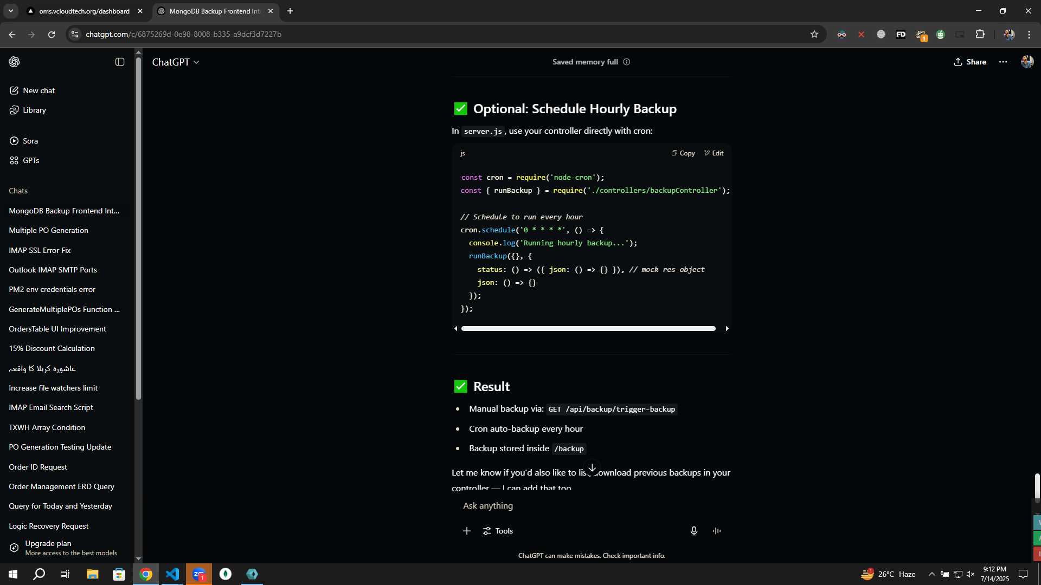The image size is (1041, 585).
Task: Toggle the muted volume icon in tray
Action: 971,574
